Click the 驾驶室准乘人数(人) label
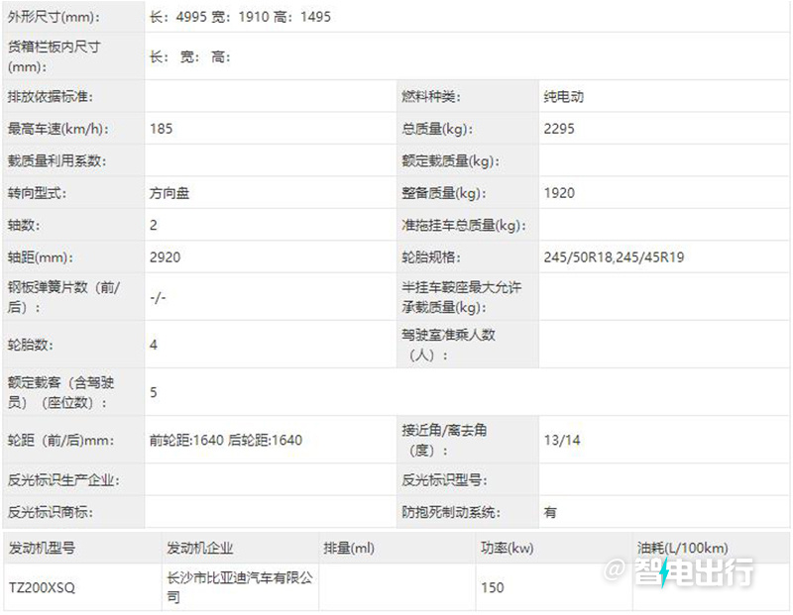793x615 pixels. pyautogui.click(x=448, y=345)
